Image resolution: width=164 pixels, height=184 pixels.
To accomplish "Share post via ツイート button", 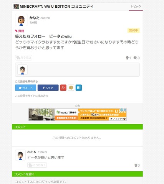I will point(26,88).
